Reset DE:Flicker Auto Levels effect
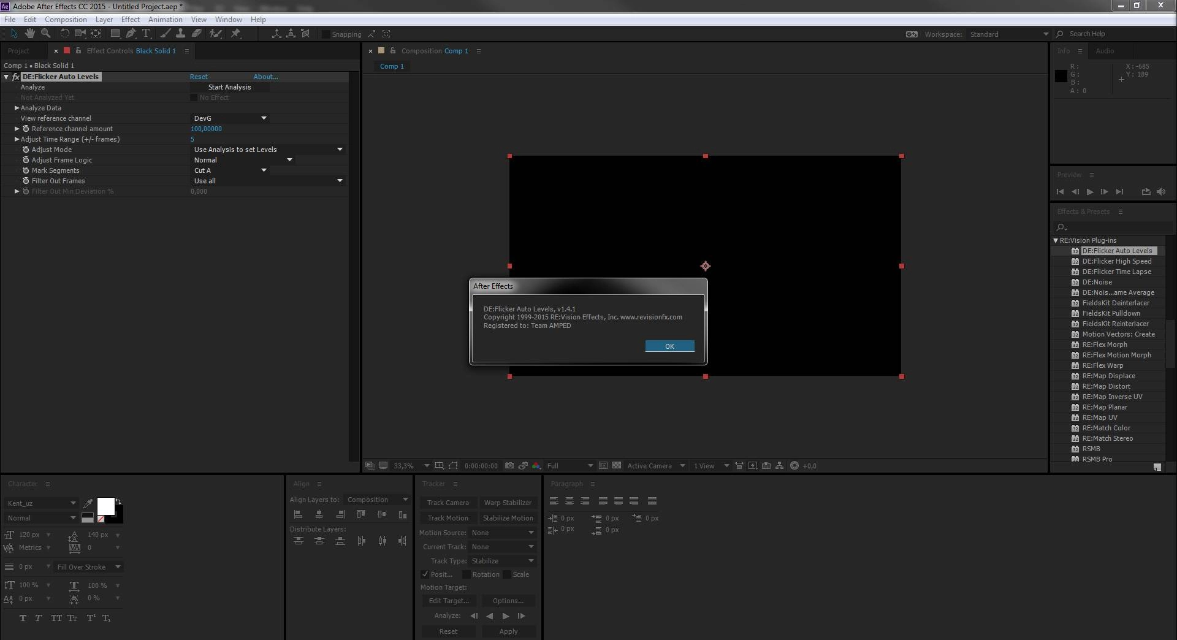Viewport: 1177px width, 640px height. click(199, 77)
